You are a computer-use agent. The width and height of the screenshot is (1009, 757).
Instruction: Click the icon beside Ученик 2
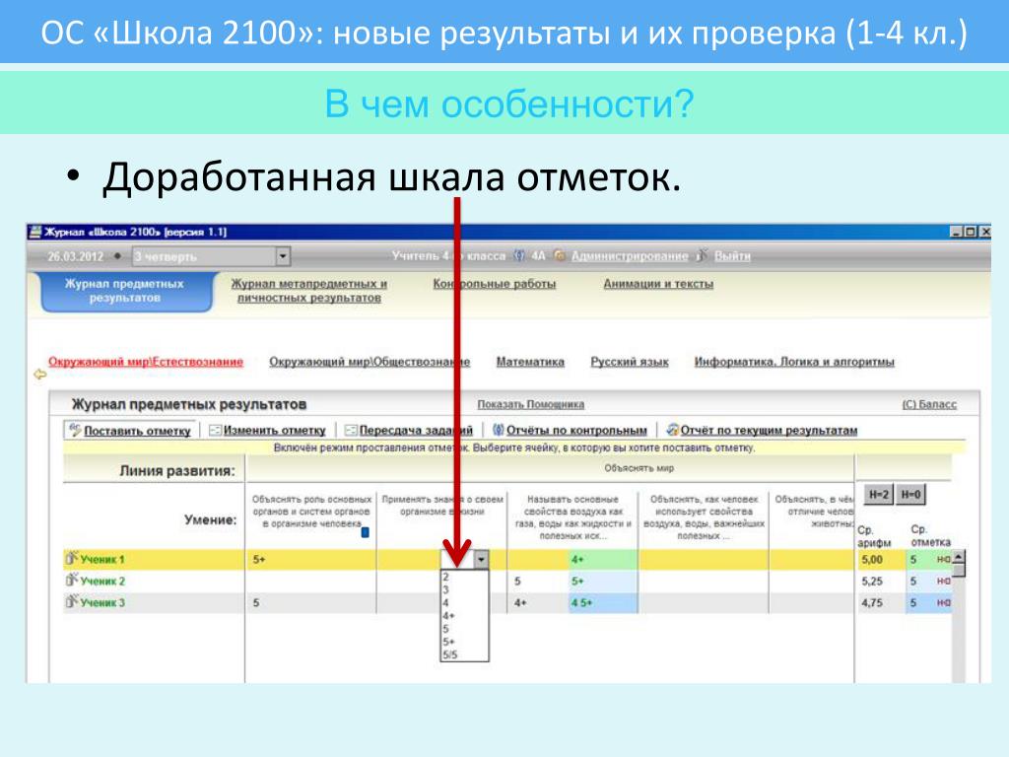pos(71,580)
